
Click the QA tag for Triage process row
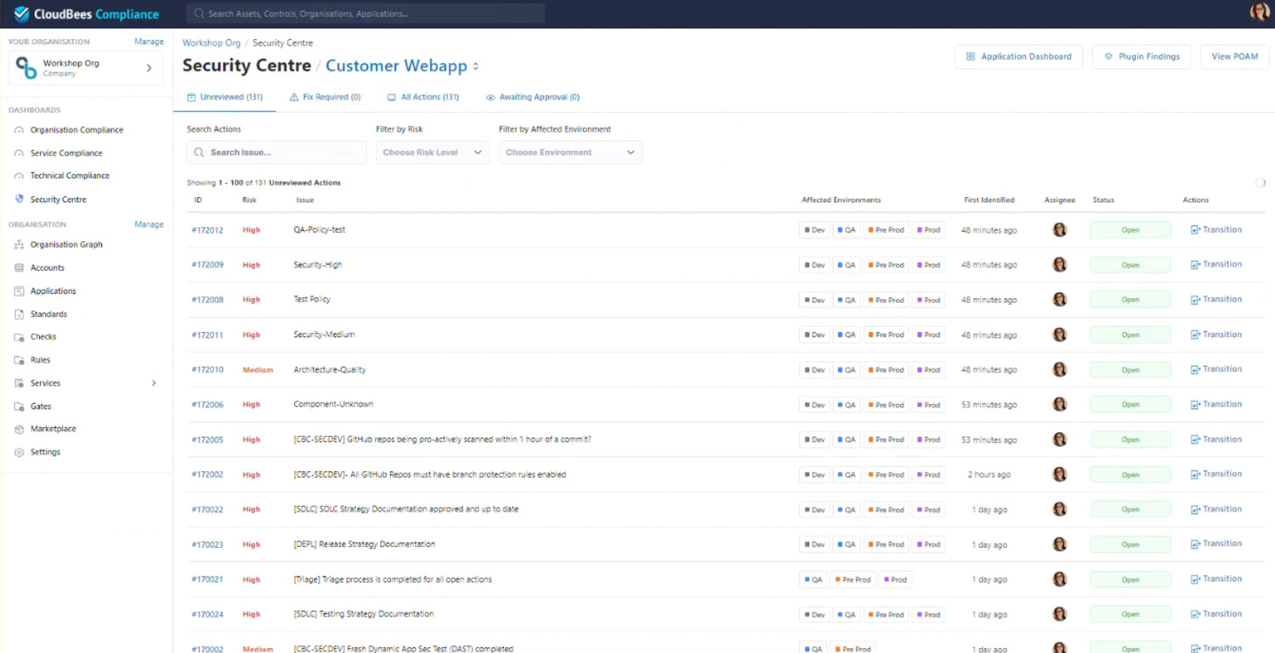coord(813,580)
